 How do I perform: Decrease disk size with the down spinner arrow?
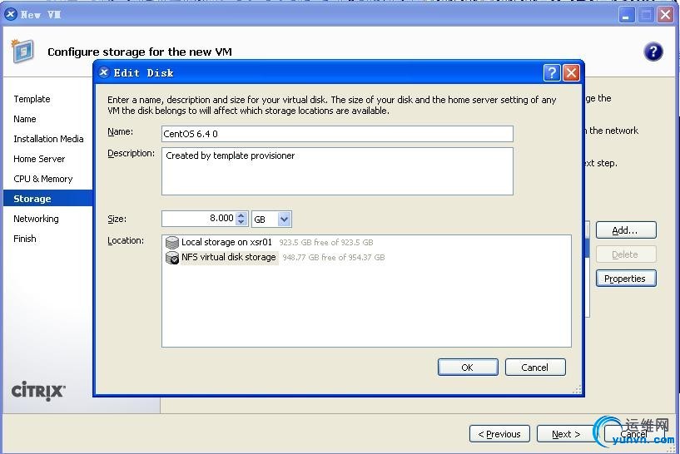[x=241, y=222]
